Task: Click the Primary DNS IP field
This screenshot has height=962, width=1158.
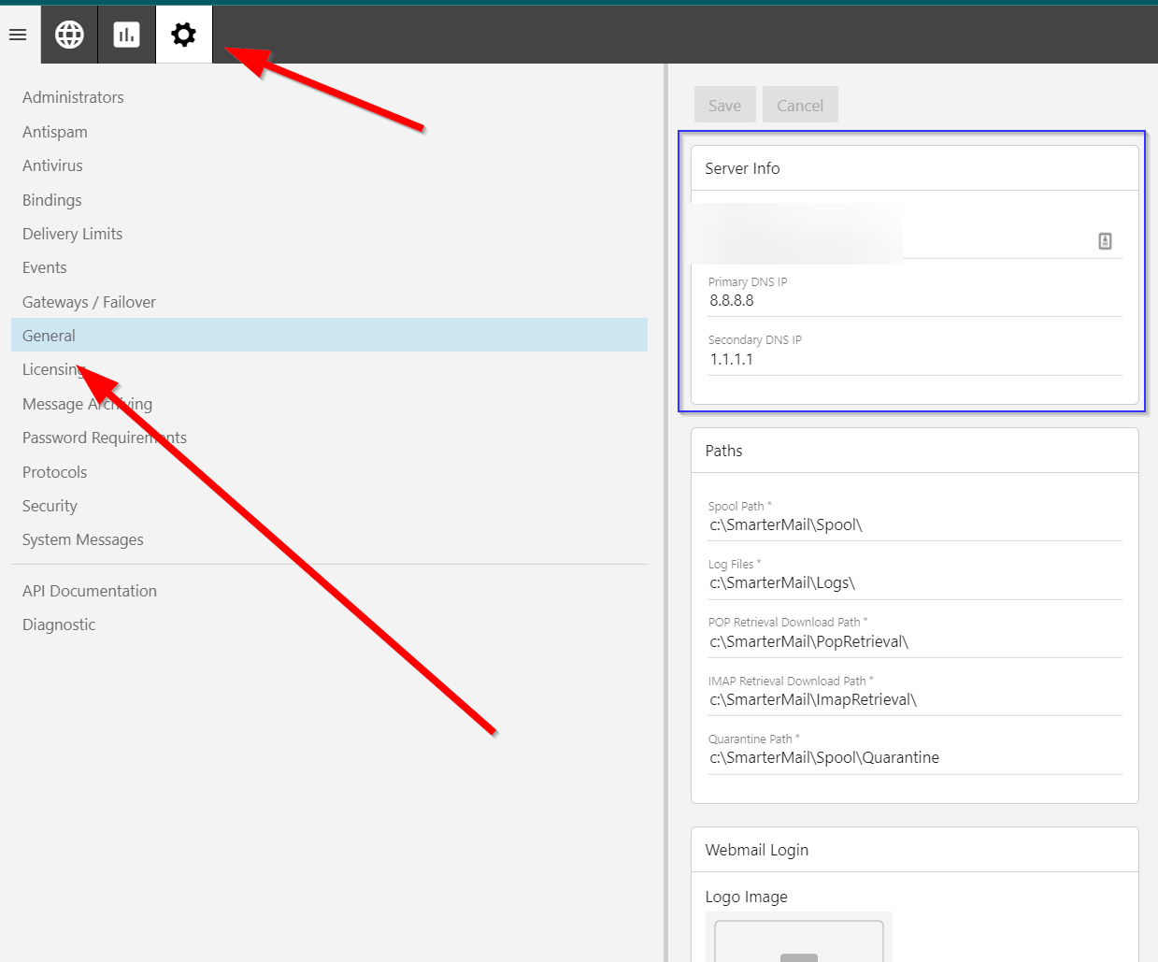Action: (914, 301)
